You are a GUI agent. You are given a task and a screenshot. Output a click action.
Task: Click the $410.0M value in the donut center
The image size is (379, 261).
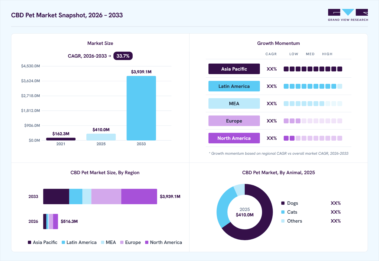click(x=245, y=215)
